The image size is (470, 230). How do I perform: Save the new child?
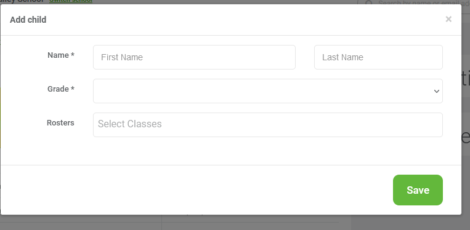pyautogui.click(x=418, y=190)
